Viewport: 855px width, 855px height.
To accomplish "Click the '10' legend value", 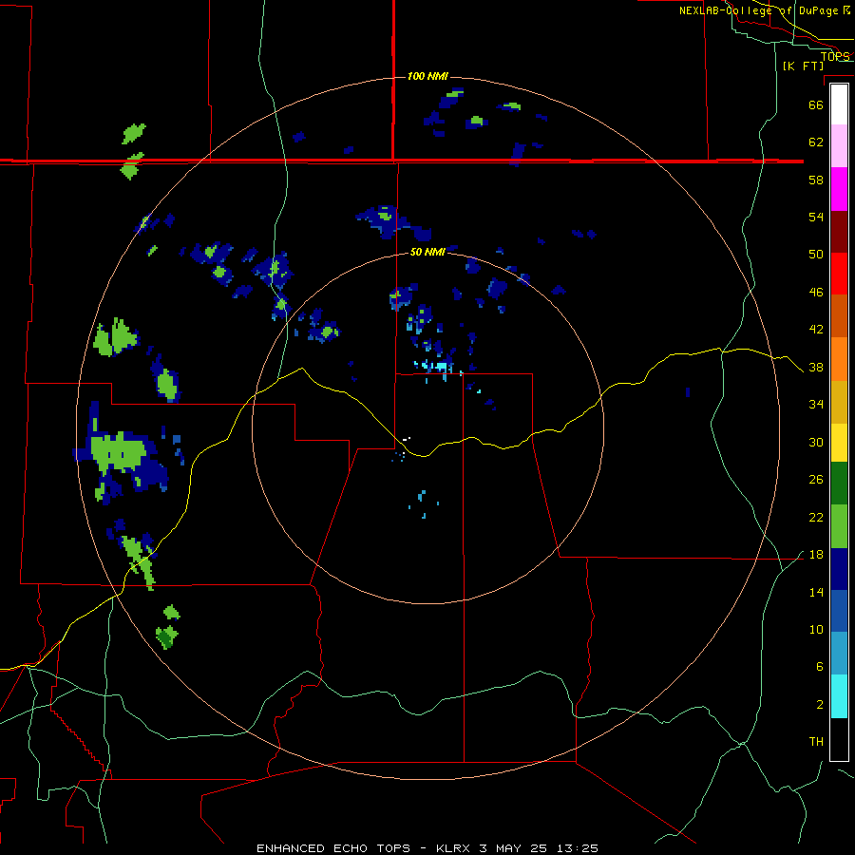I will click(x=816, y=630).
